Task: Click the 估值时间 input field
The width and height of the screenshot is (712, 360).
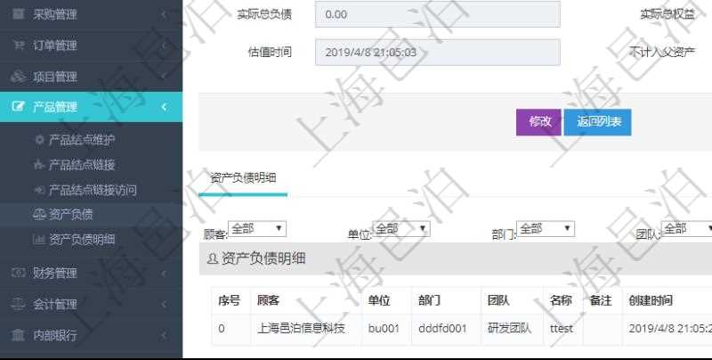Action: [x=438, y=53]
